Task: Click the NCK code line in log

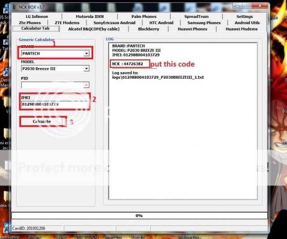Action: (128, 64)
